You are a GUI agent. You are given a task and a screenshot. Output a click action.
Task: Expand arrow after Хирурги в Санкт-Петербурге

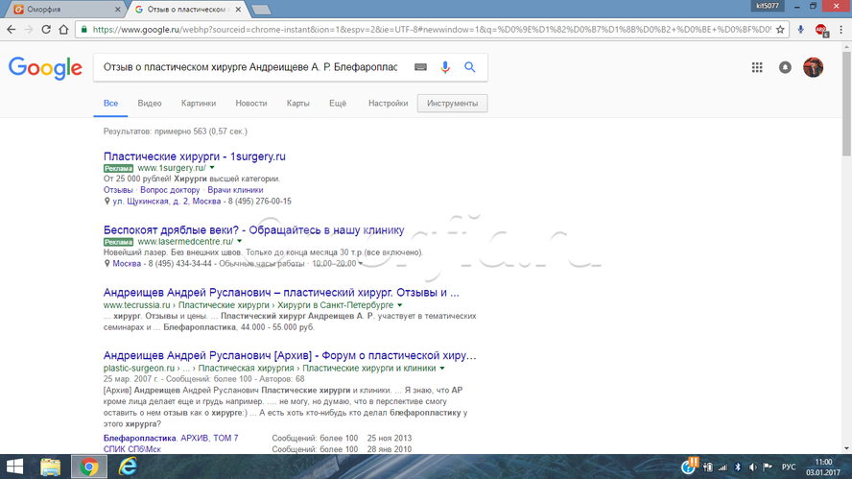(399, 305)
